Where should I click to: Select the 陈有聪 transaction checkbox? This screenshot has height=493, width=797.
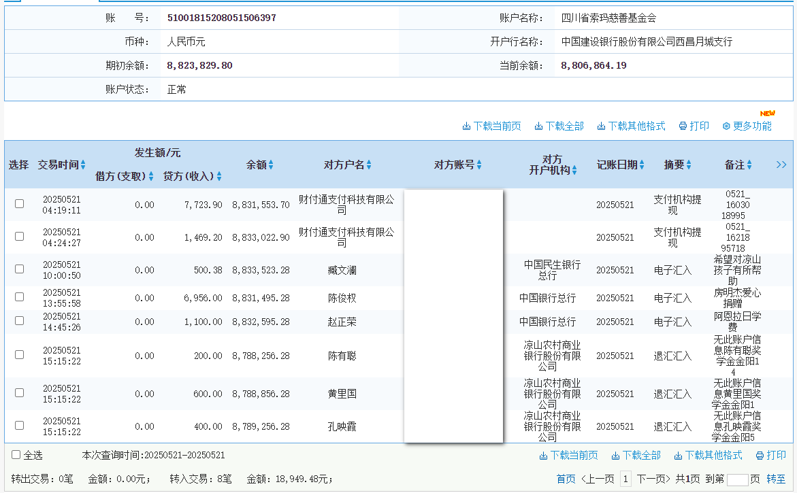pos(19,354)
